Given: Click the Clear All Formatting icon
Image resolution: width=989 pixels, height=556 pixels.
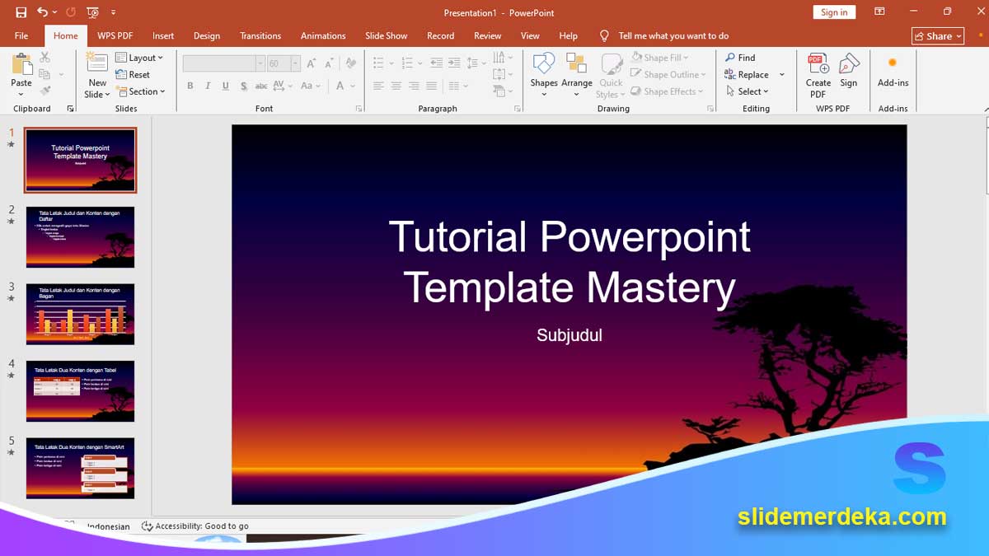Looking at the screenshot, I should [351, 63].
